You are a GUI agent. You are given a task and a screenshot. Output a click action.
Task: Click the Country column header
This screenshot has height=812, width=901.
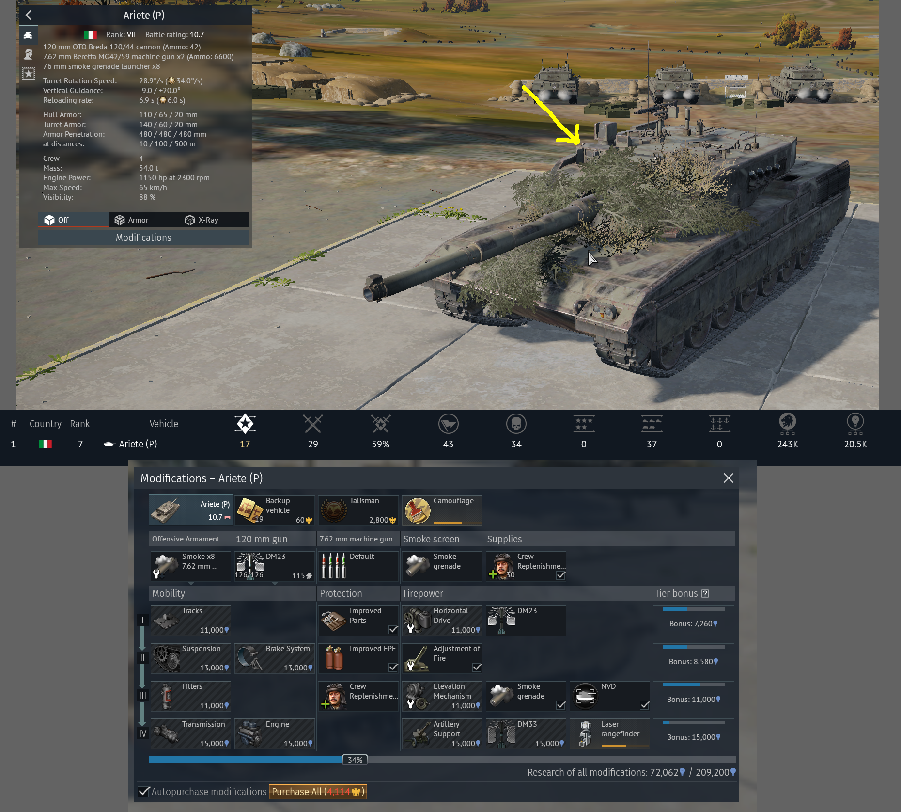coord(46,424)
